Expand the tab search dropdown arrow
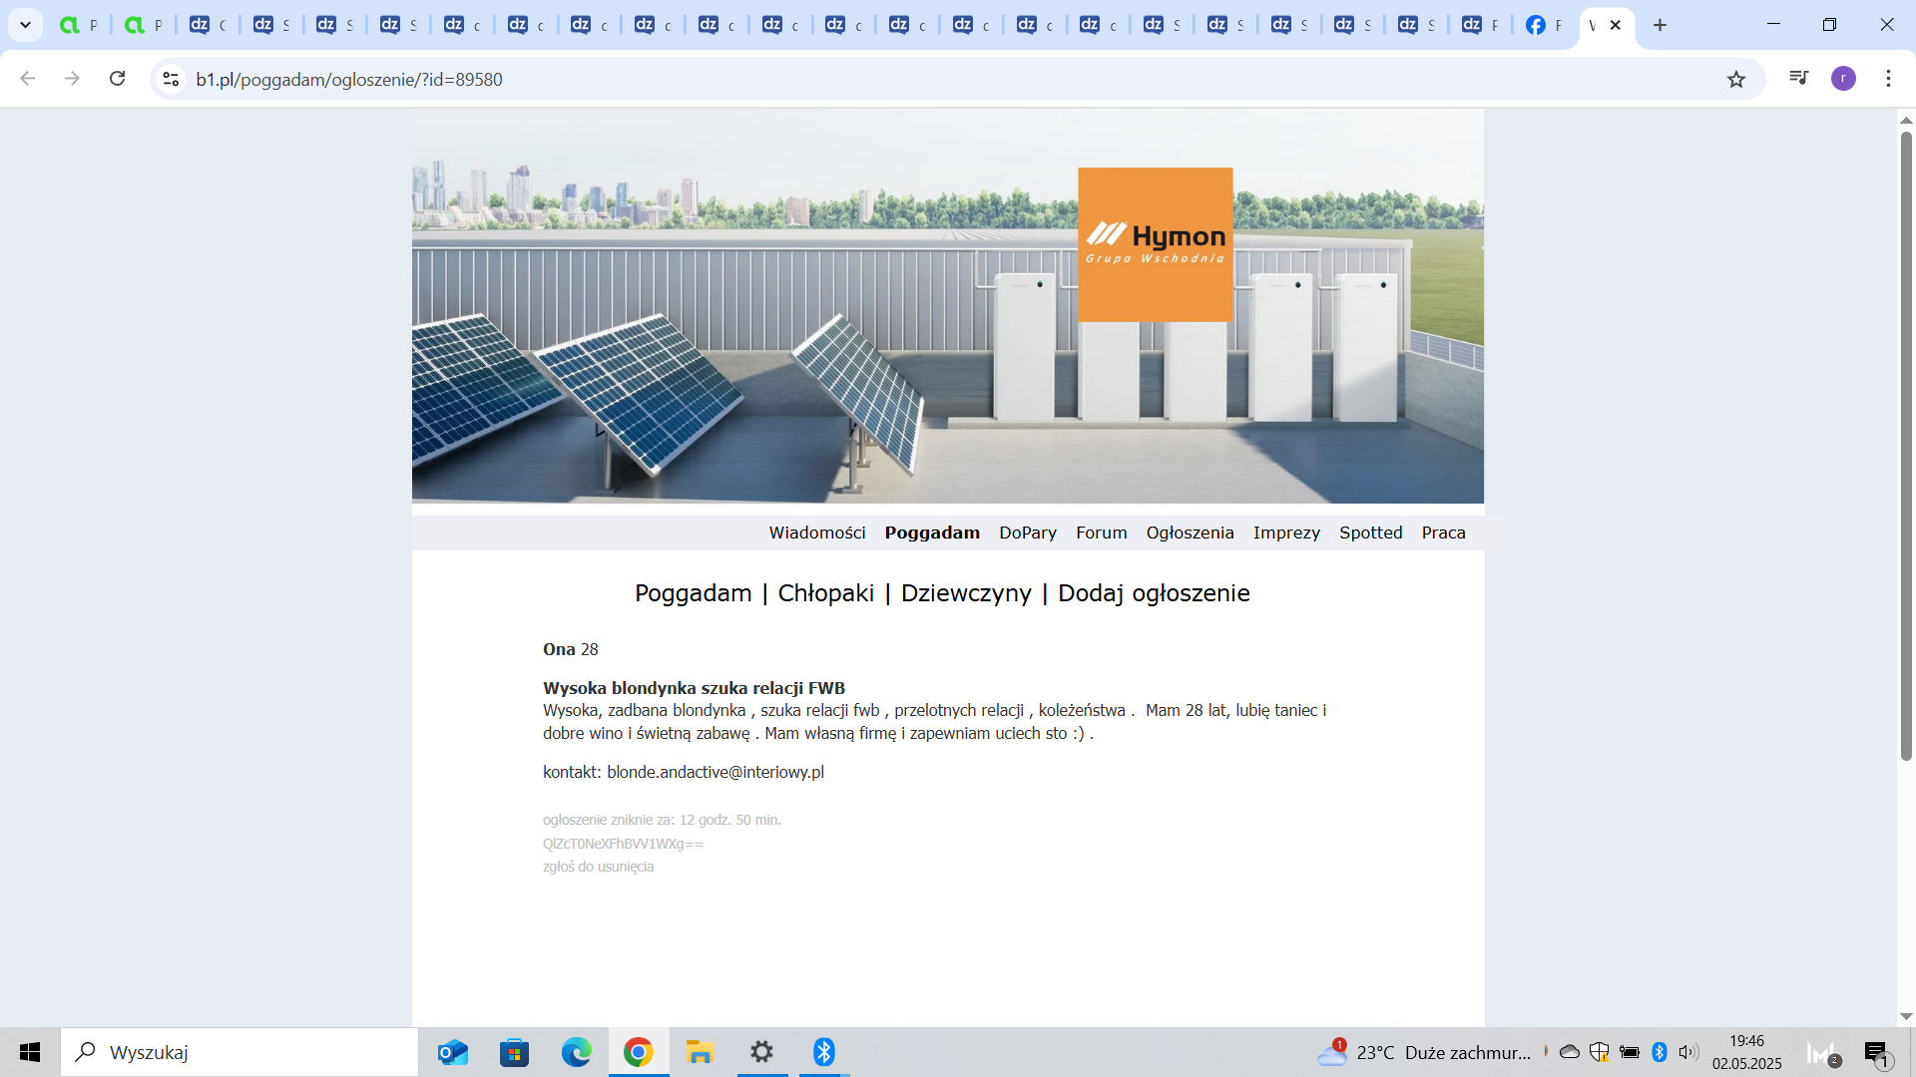Image resolution: width=1916 pixels, height=1077 pixels. 25,25
